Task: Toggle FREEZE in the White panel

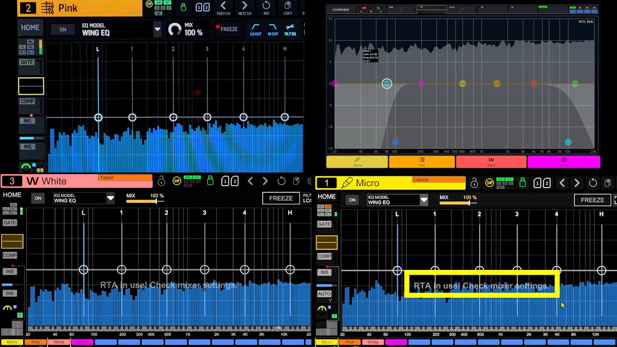Action: pos(281,198)
